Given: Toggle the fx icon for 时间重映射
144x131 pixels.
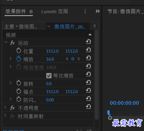Looking at the screenshot, I should point(13,116).
